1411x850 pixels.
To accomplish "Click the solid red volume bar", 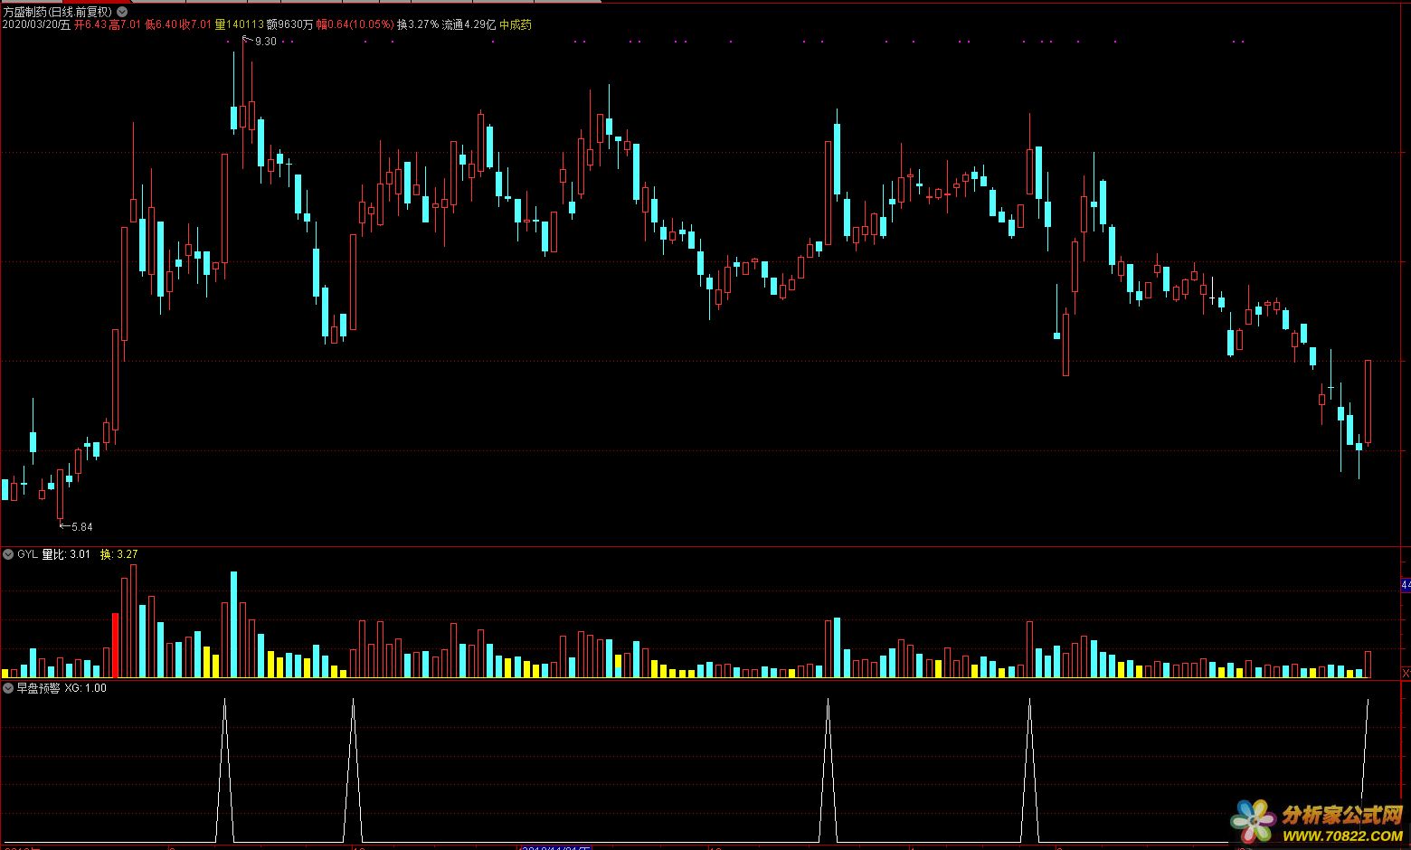I will pyautogui.click(x=116, y=645).
